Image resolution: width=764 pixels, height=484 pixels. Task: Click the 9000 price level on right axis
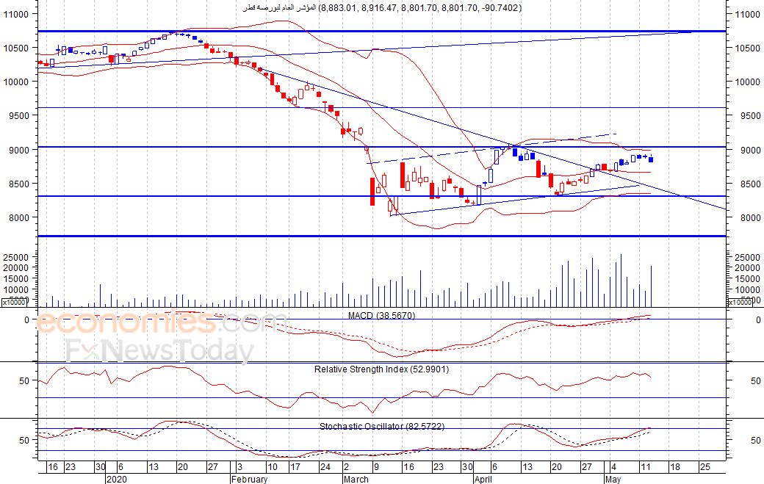click(x=747, y=150)
